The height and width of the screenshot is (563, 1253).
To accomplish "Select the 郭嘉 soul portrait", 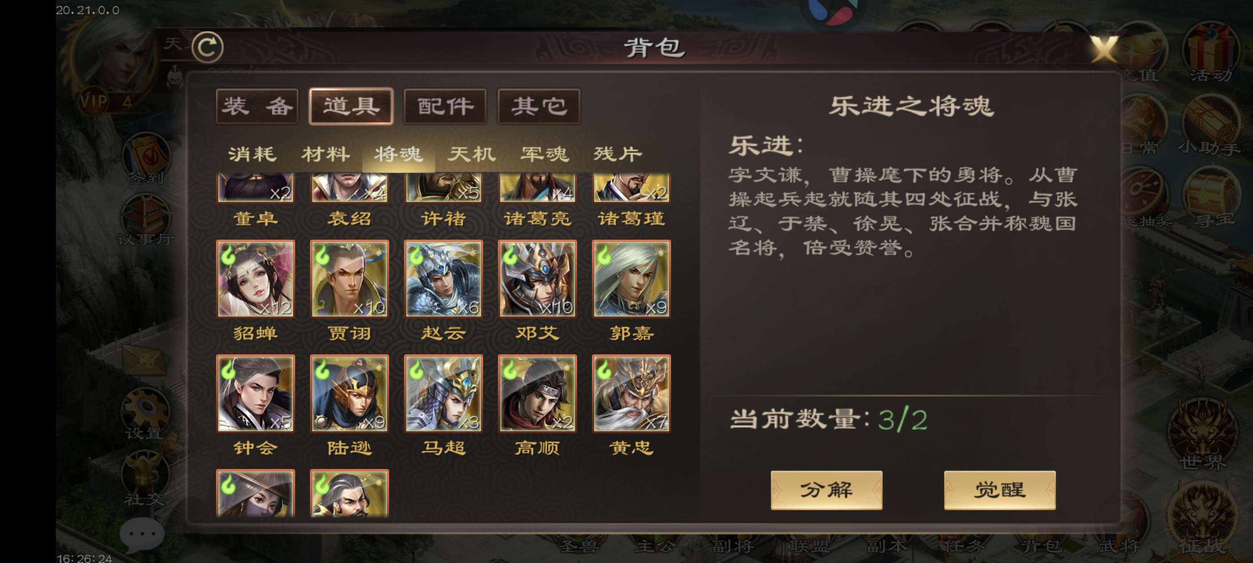I will click(631, 279).
